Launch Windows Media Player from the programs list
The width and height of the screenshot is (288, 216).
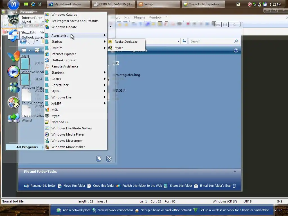click(76, 134)
